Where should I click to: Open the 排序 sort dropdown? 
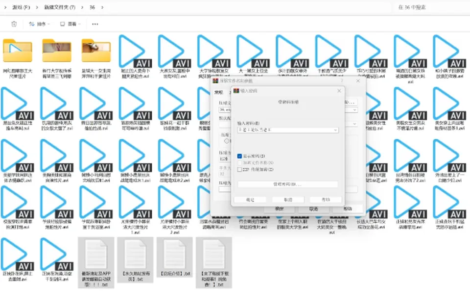39,24
